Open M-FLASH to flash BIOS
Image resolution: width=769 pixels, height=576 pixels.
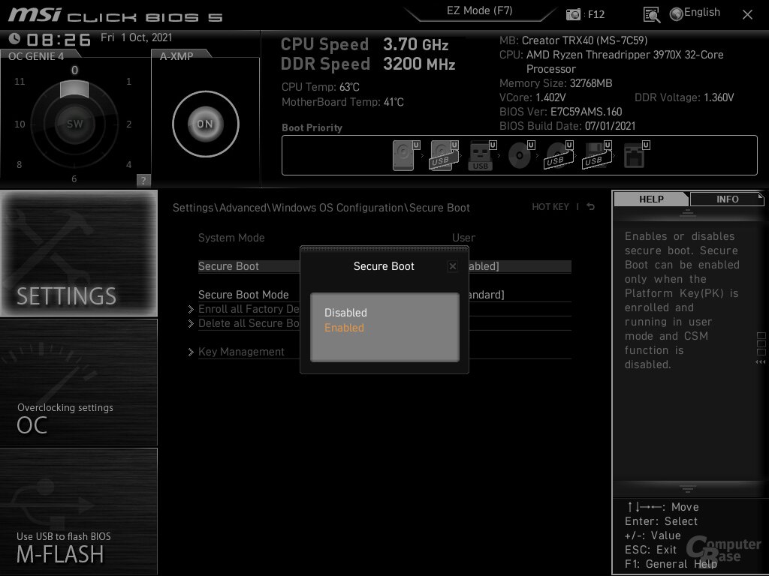(x=78, y=511)
